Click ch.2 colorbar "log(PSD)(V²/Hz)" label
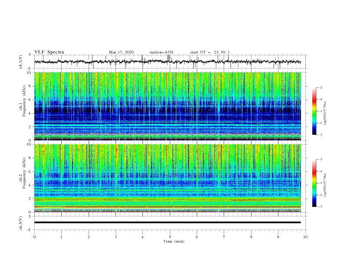 tap(325, 185)
